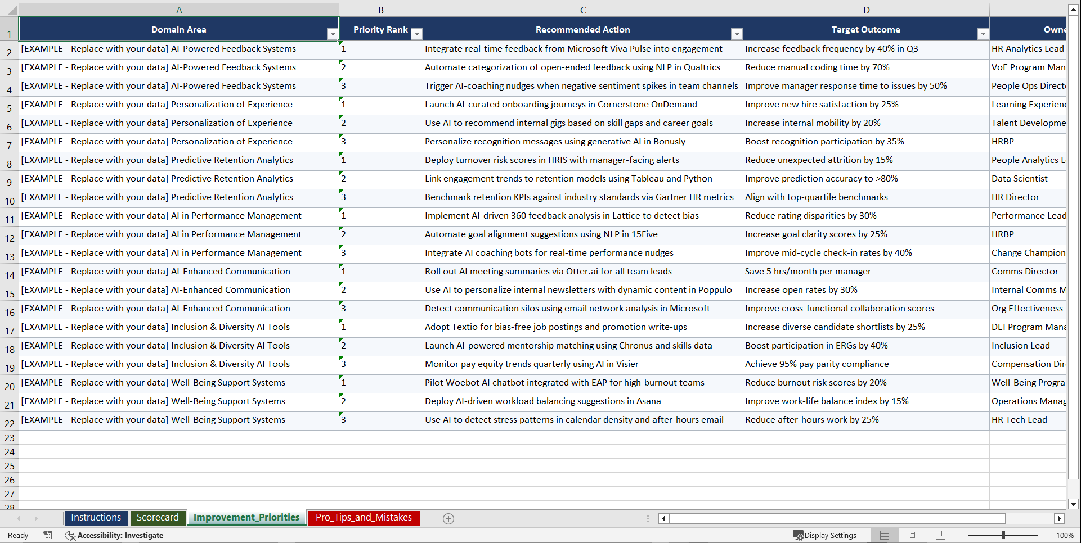The height and width of the screenshot is (543, 1081).
Task: Switch to Normal view icon
Action: pyautogui.click(x=884, y=535)
